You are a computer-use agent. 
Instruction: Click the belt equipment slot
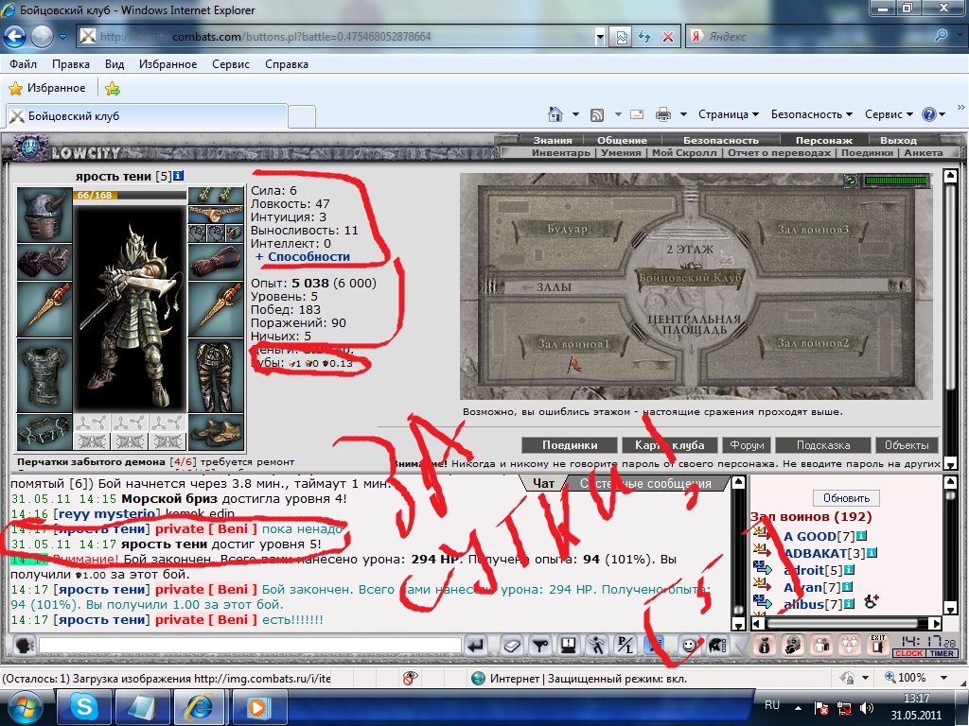point(44,432)
